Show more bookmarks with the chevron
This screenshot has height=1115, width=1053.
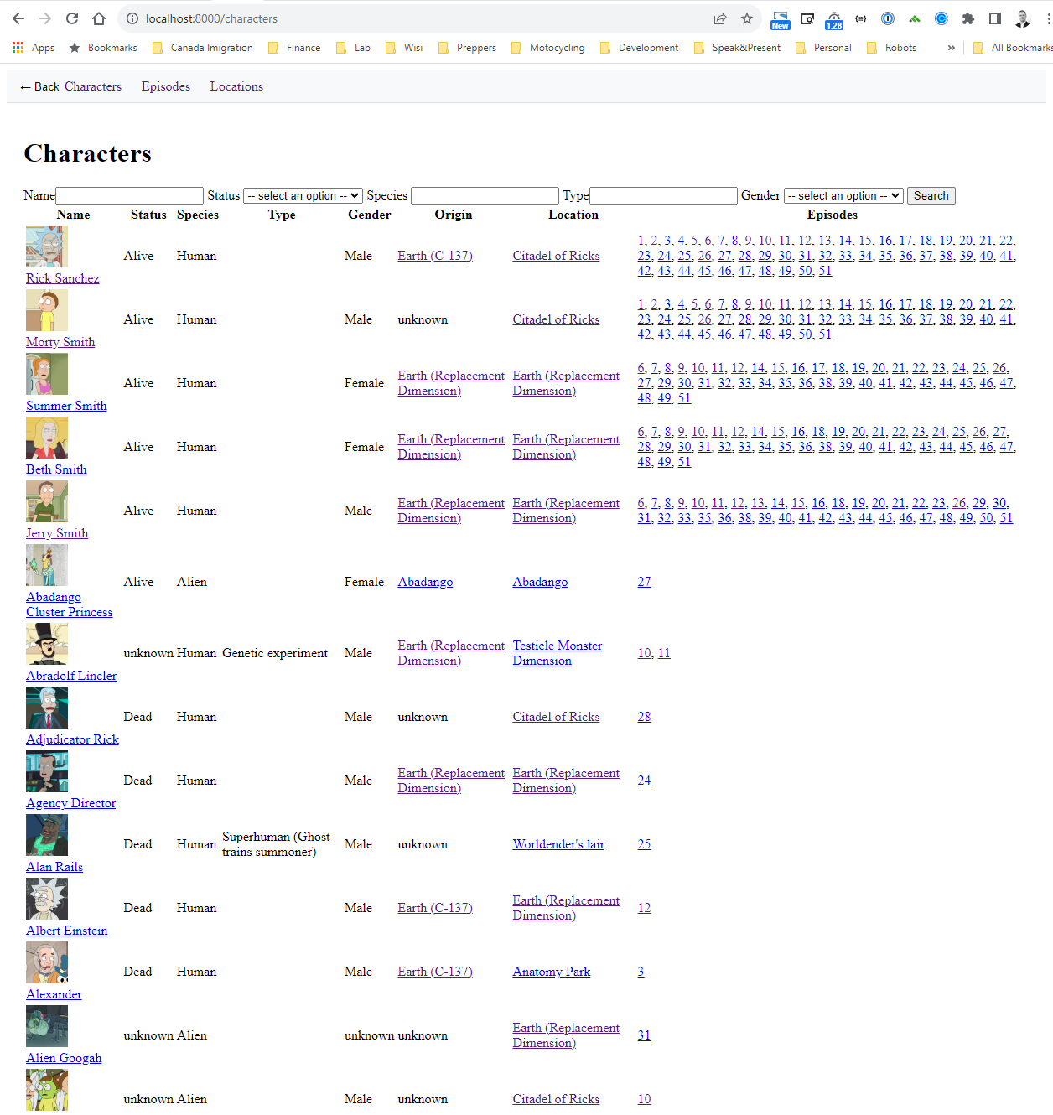pos(951,48)
